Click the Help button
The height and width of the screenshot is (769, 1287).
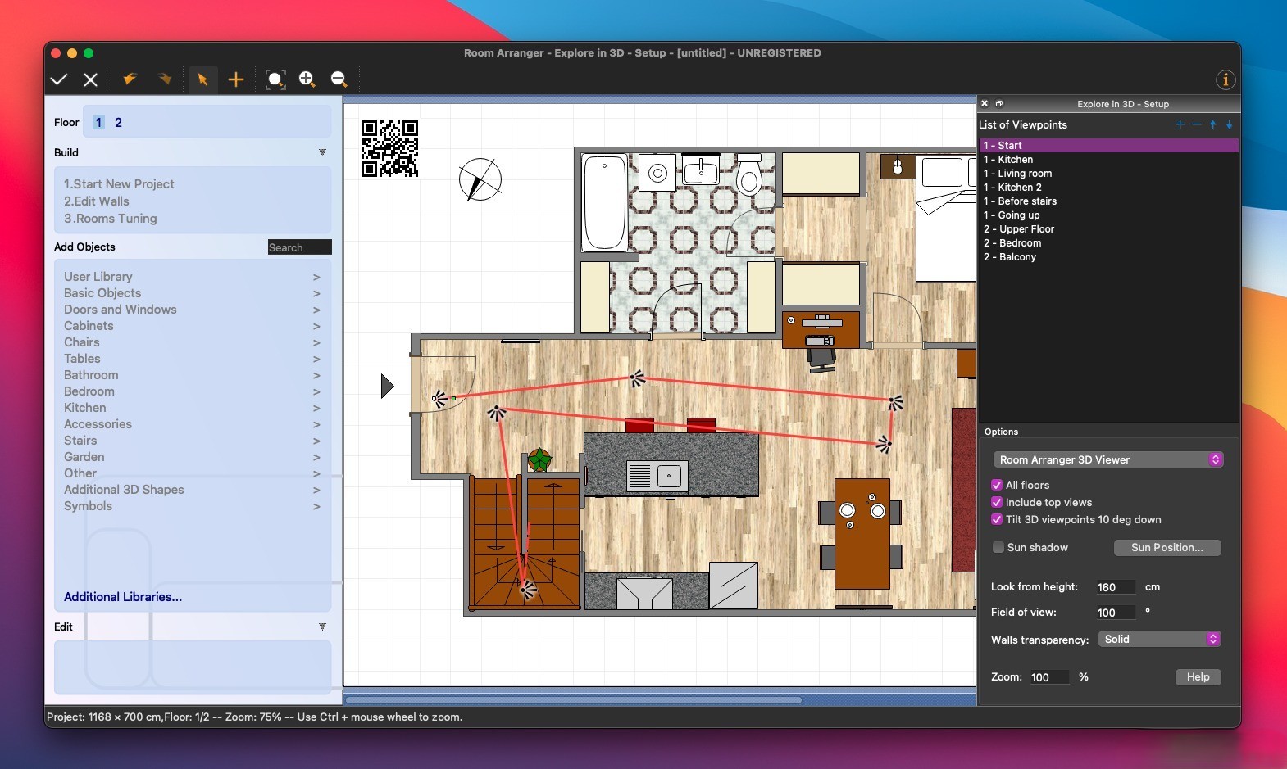click(1198, 676)
